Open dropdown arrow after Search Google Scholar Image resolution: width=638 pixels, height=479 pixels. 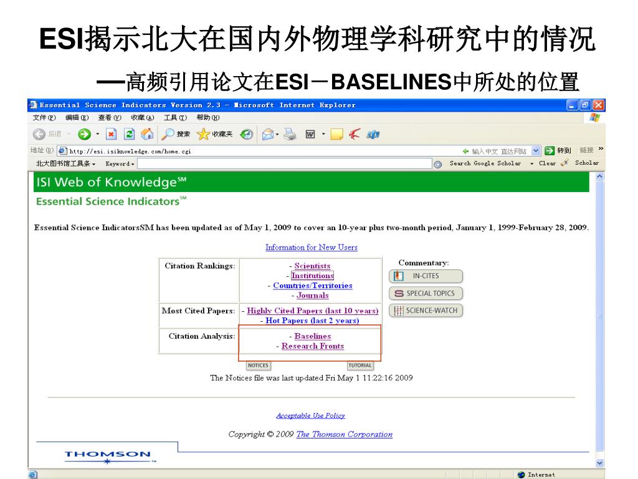[531, 163]
